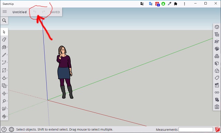The height and width of the screenshot is (133, 221).
Task: Click the Redo arrow
Action: (44, 12)
